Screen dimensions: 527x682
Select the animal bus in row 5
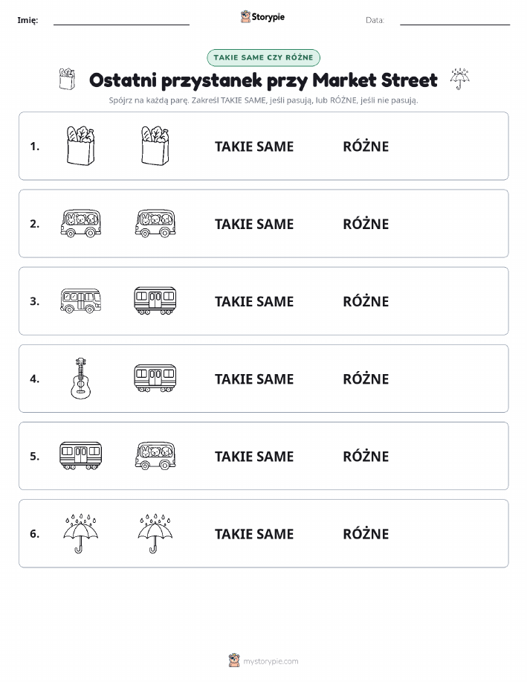point(155,455)
